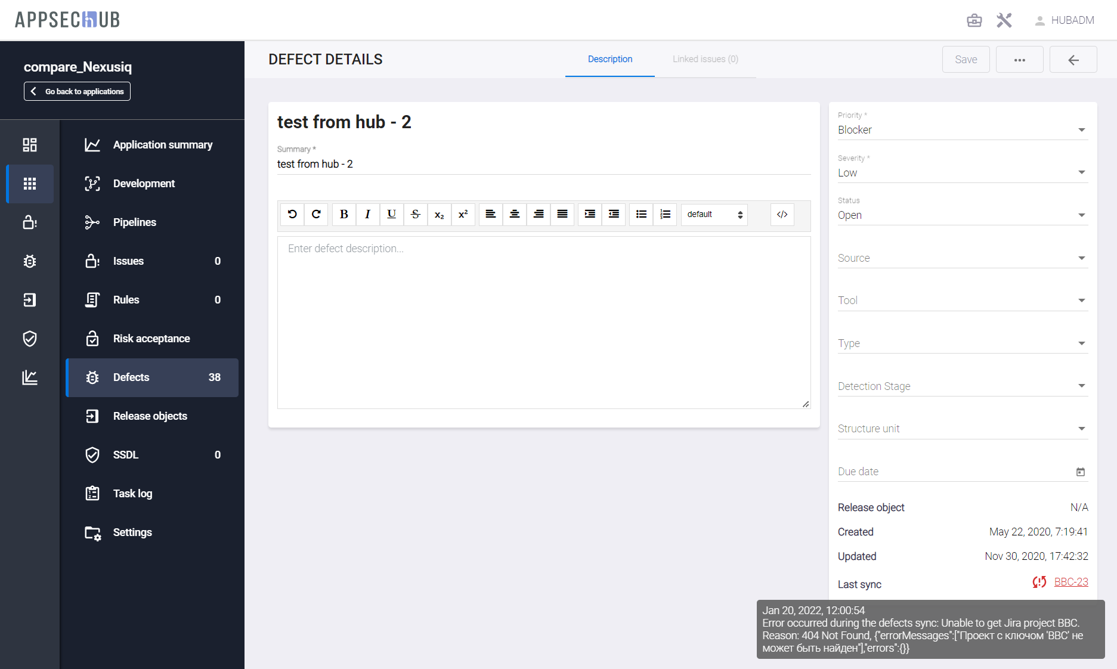Open code view in editor toolbar
The image size is (1117, 669).
(x=782, y=215)
